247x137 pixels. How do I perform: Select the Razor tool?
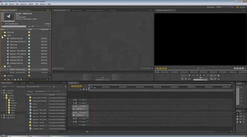pos(237,119)
